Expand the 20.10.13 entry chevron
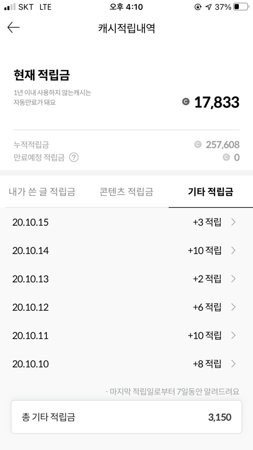The image size is (253, 450). pos(233,279)
